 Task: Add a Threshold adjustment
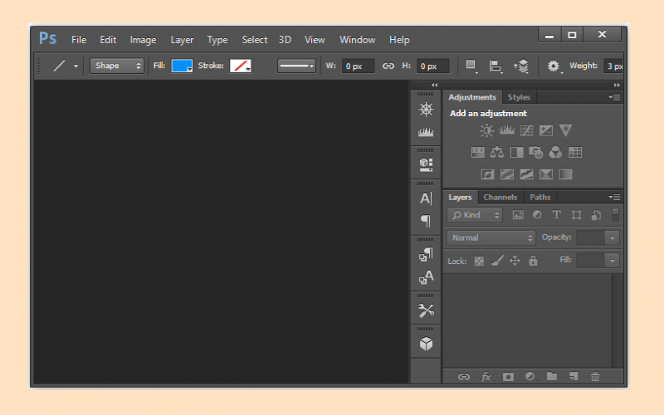click(526, 174)
